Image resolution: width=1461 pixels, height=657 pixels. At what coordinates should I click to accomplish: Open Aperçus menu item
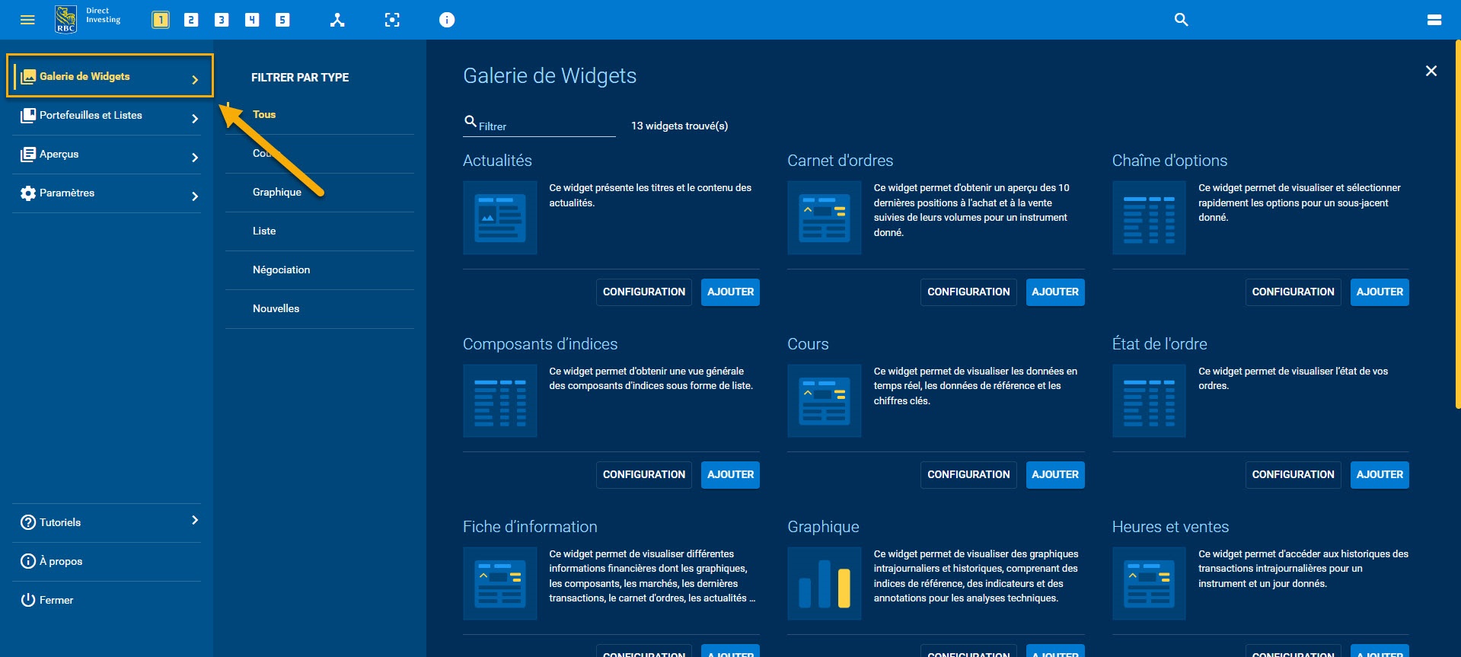[107, 155]
